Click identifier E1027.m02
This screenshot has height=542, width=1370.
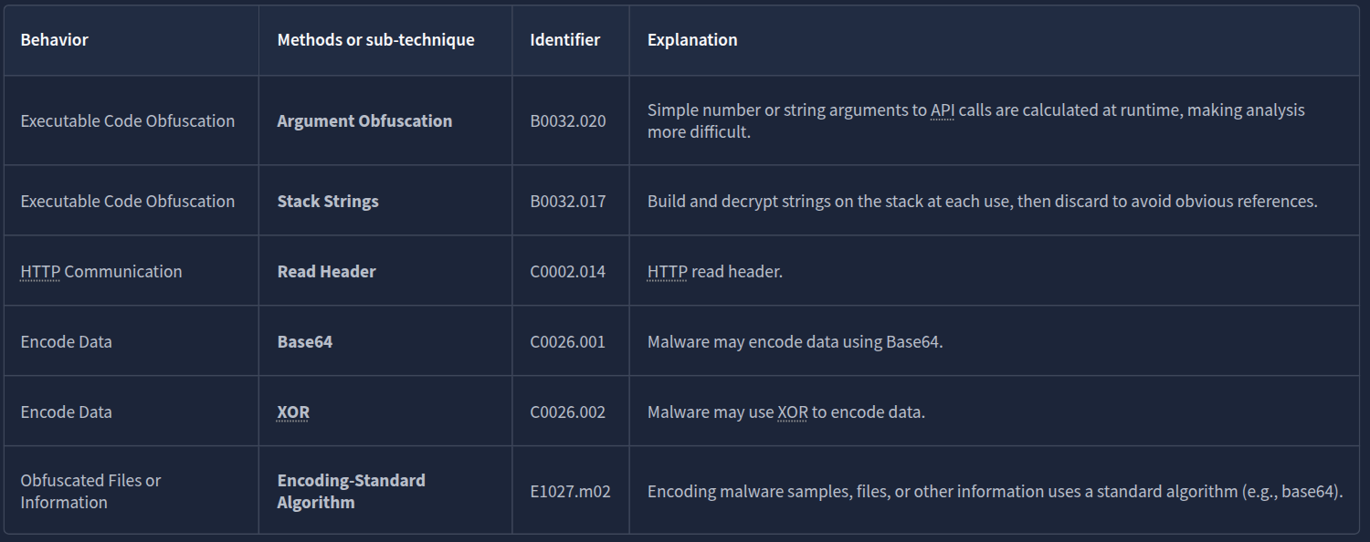point(570,492)
